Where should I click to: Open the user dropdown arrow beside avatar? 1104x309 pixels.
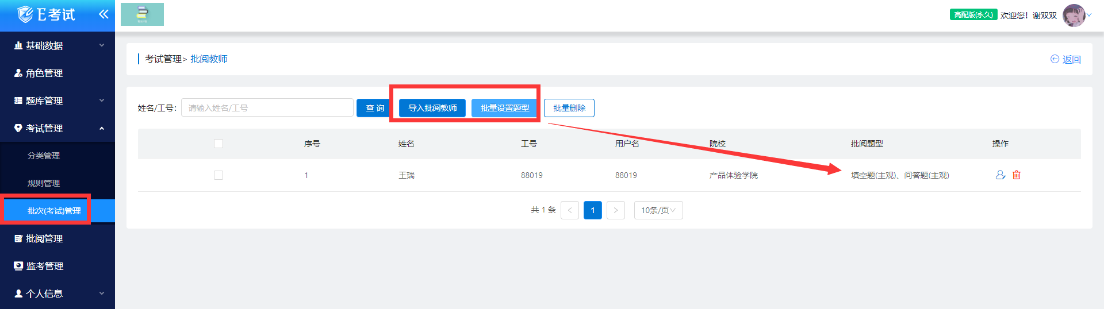1088,16
